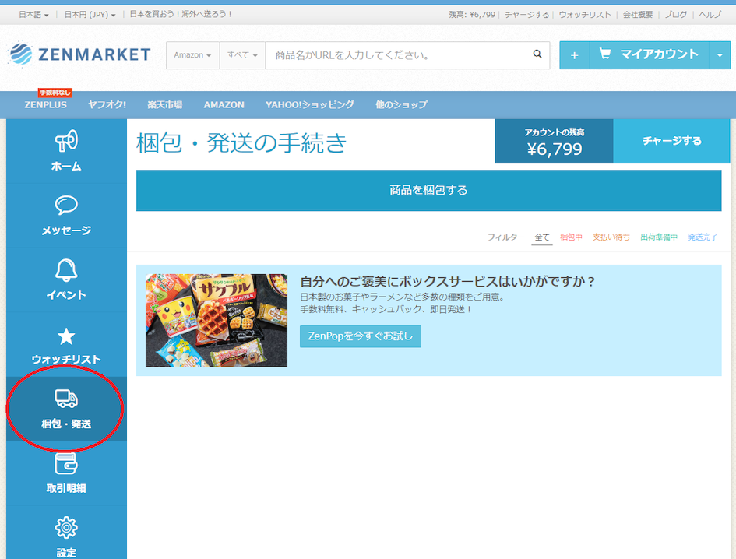Viewport: 736px width, 559px height.
Task: Click the 残高: ¥6,799 text in top bar
Action: click(x=472, y=15)
